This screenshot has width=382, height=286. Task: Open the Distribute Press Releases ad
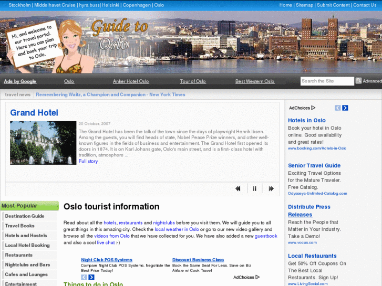(309, 210)
